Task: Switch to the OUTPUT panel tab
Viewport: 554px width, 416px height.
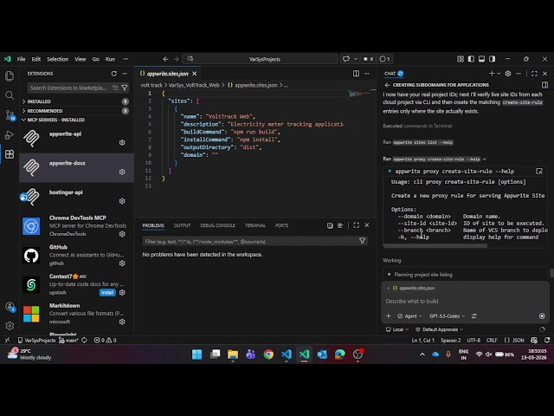Action: pos(182,225)
